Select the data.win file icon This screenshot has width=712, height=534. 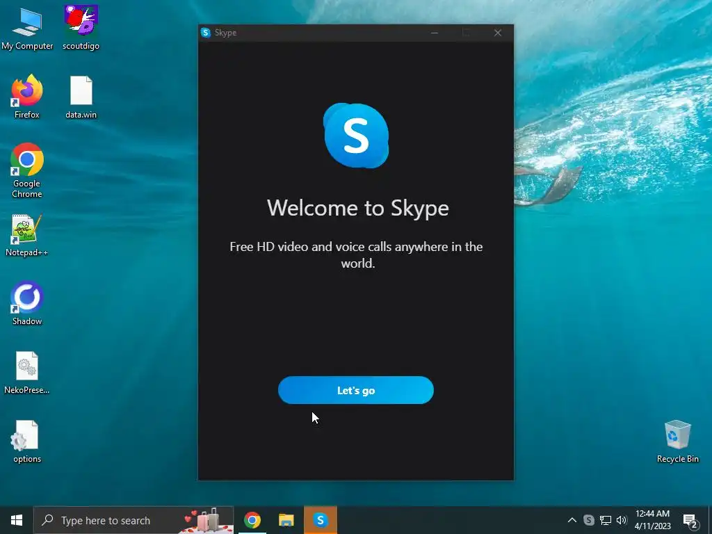click(x=81, y=97)
